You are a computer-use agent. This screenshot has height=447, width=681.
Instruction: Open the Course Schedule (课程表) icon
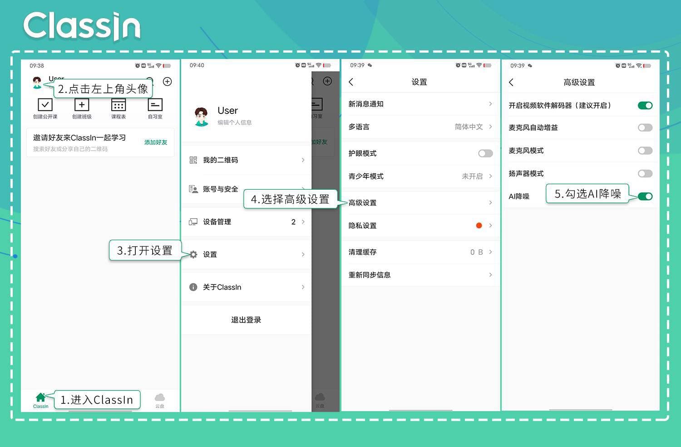[118, 105]
